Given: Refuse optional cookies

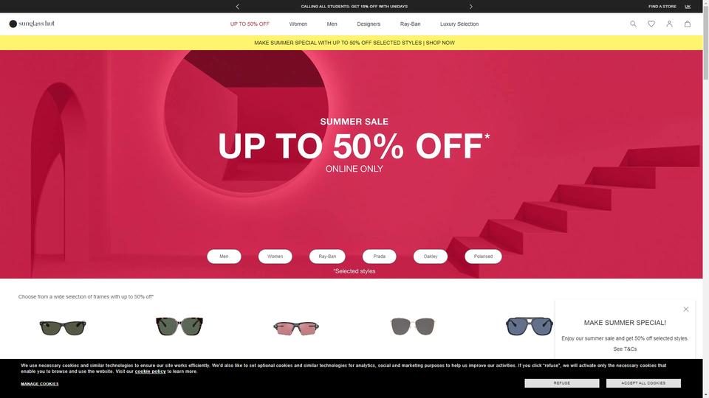Looking at the screenshot, I should coord(561,383).
